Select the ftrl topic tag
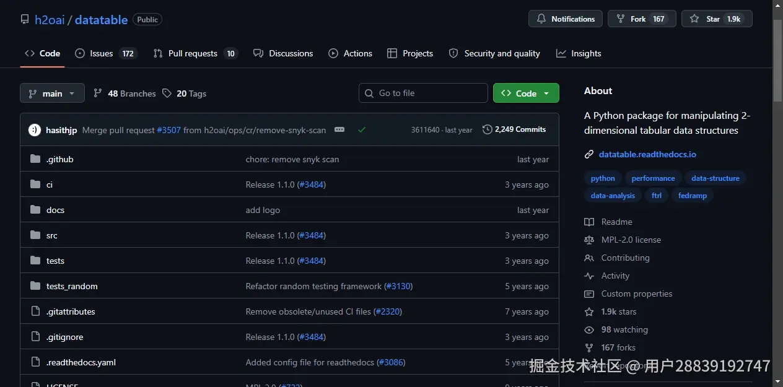Screen dimensions: 783x387 [657, 196]
